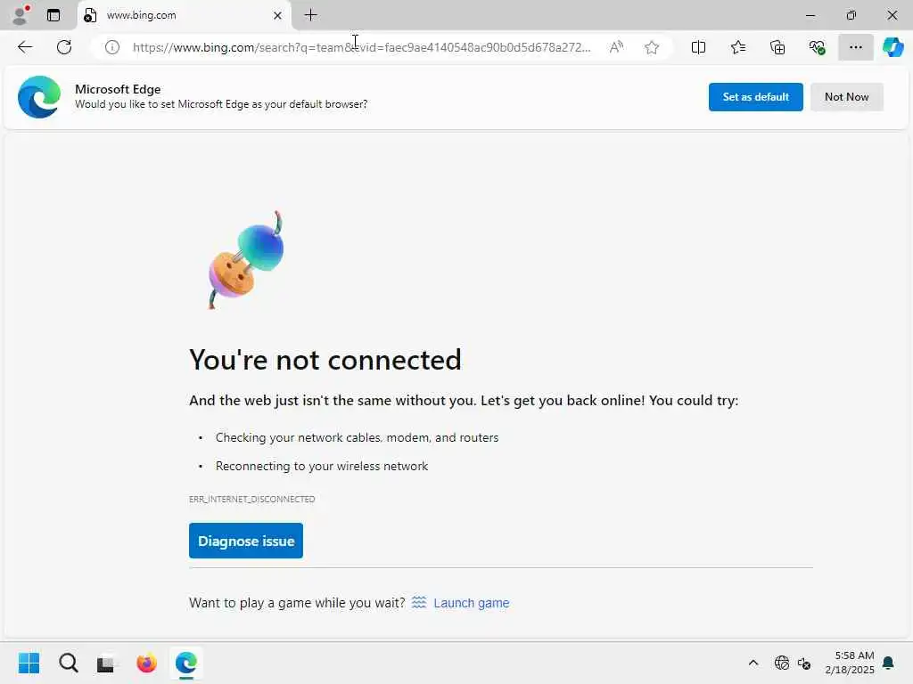Open a new tab
The height and width of the screenshot is (684, 913).
(310, 15)
